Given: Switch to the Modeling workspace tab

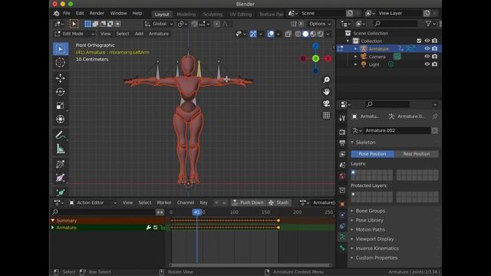Looking at the screenshot, I should (x=186, y=15).
